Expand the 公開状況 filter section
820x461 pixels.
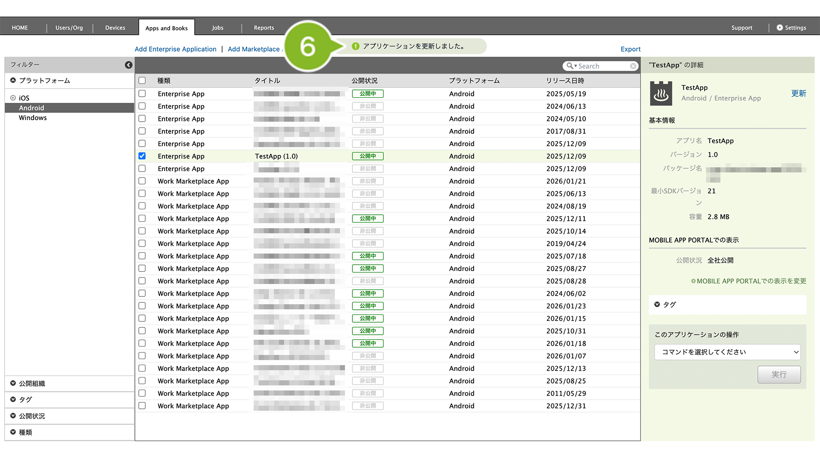tap(13, 416)
